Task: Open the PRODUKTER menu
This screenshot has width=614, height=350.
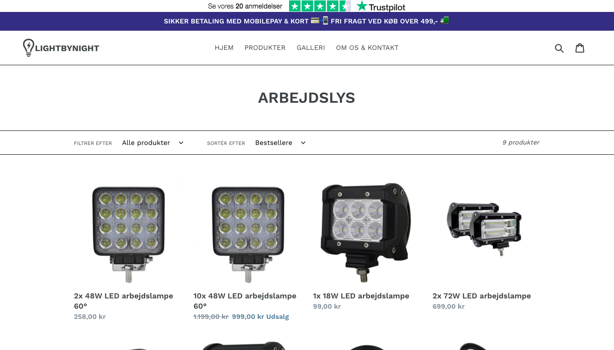Action: pyautogui.click(x=265, y=48)
